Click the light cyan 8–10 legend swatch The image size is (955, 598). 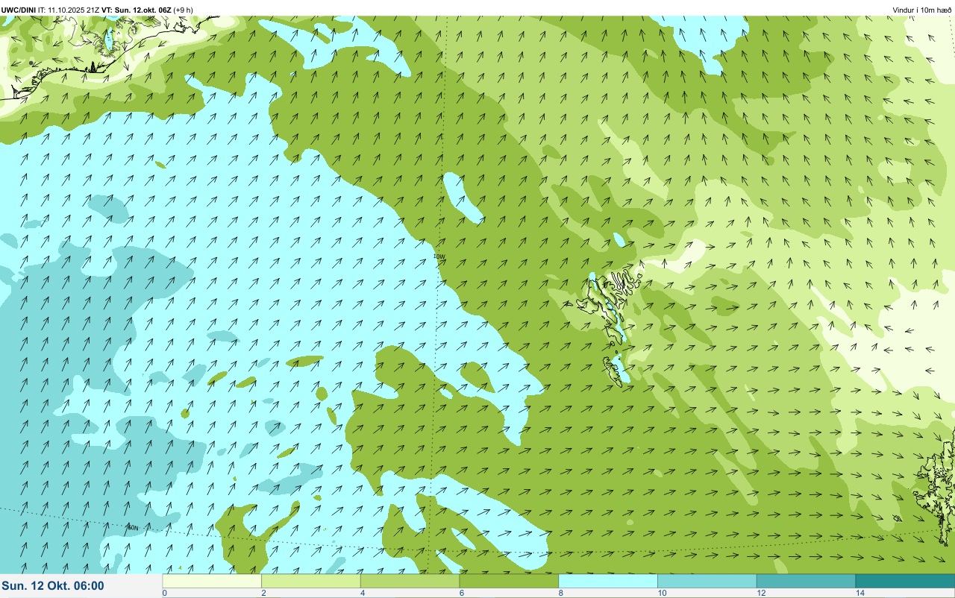(x=608, y=581)
